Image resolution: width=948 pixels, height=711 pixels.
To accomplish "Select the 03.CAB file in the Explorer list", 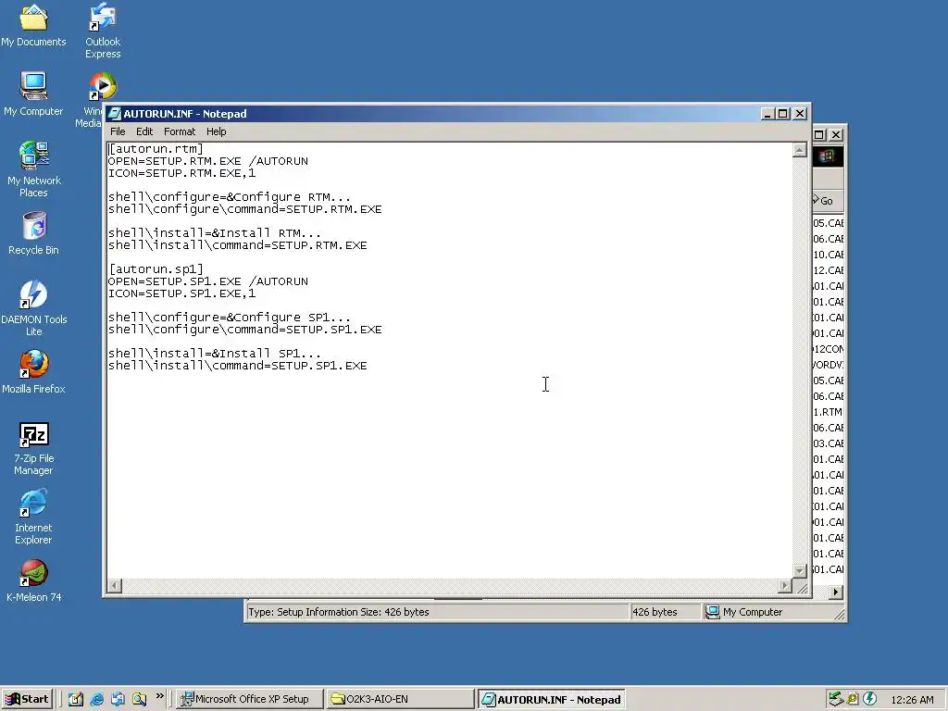I will coord(829,443).
